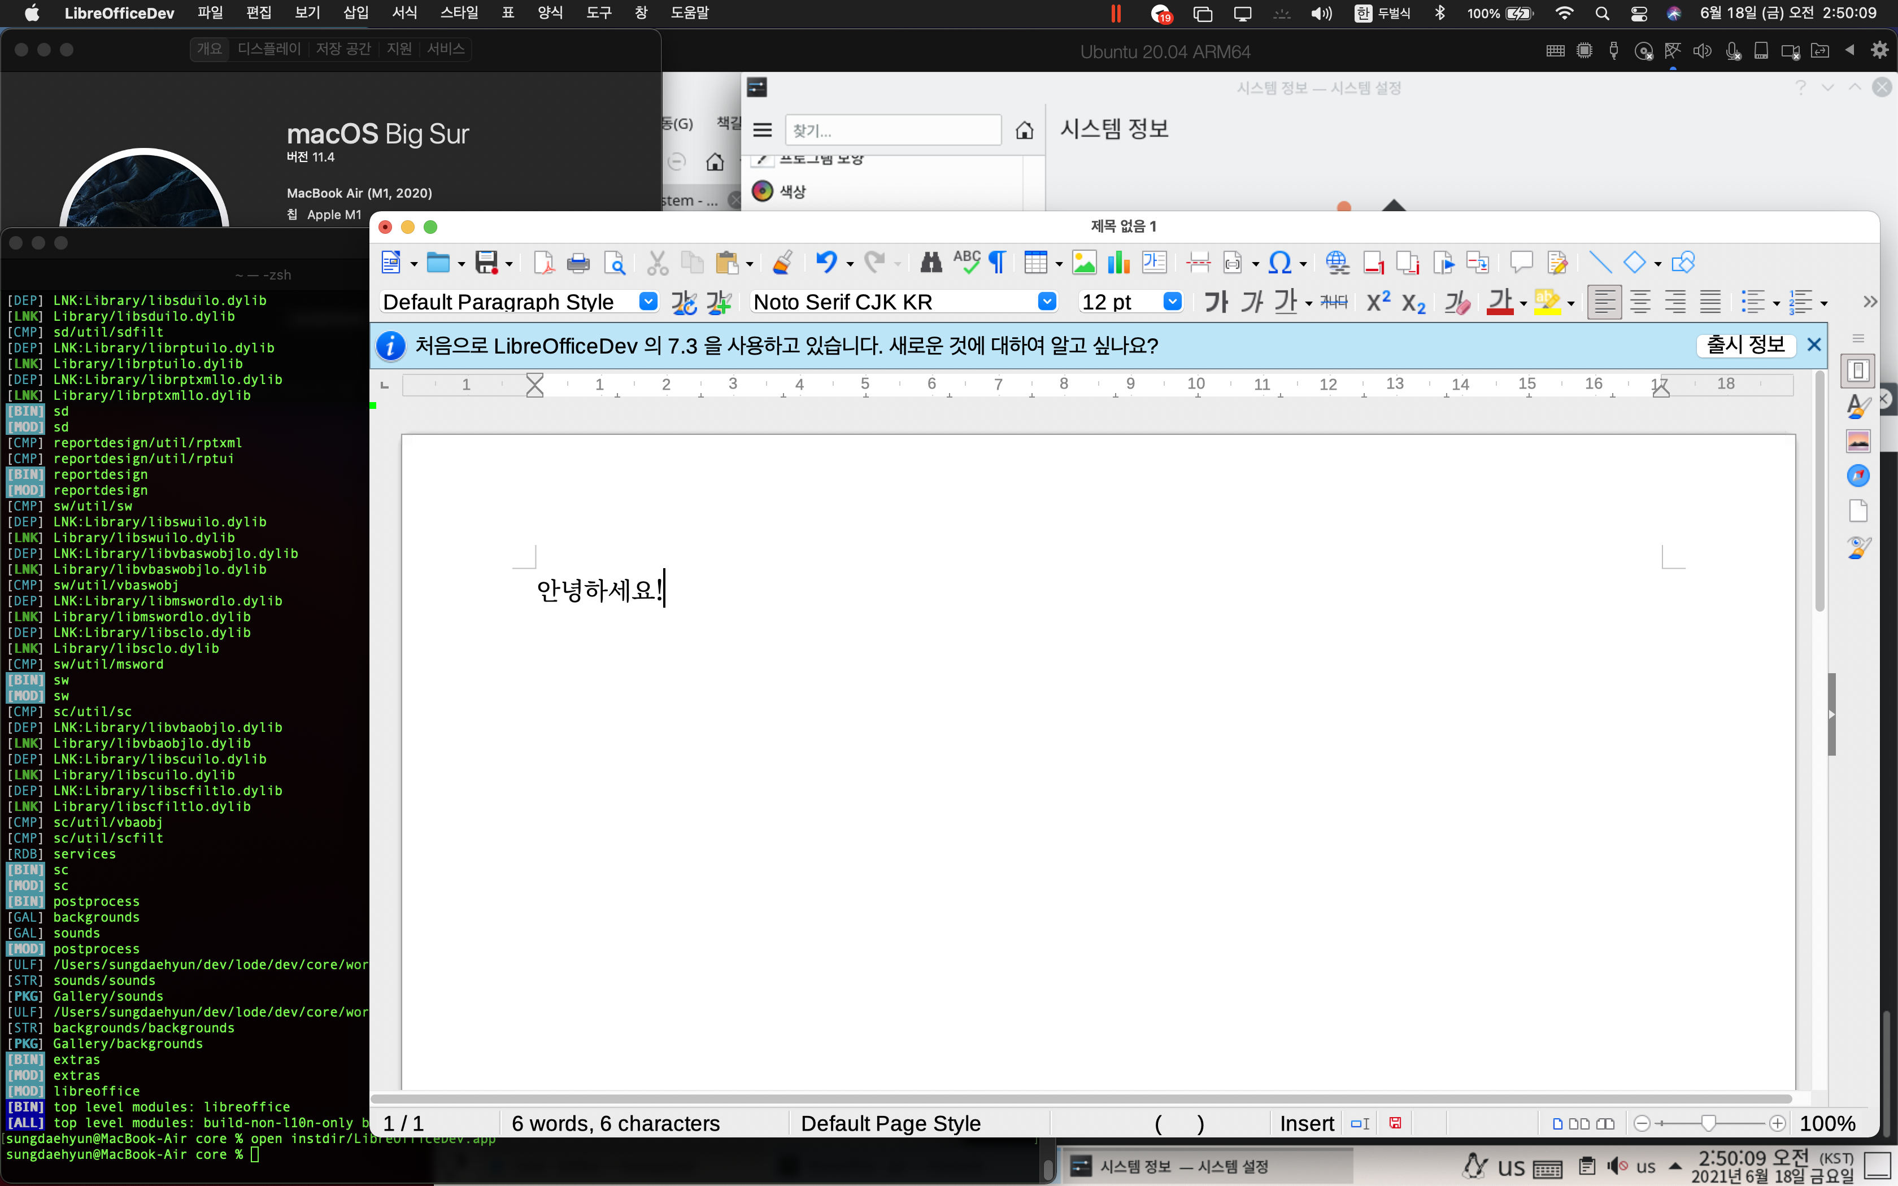Click the Clone Formatting paintbrush icon
Screen dimensions: 1898x1186
782,263
